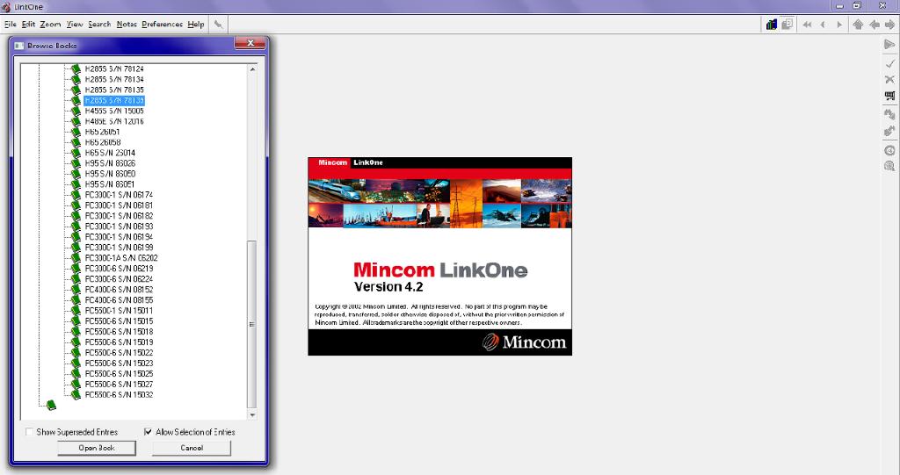Viewport: 900px width, 475px height.
Task: Select book PC3000-1 S/N 06174
Action: pyautogui.click(x=119, y=195)
